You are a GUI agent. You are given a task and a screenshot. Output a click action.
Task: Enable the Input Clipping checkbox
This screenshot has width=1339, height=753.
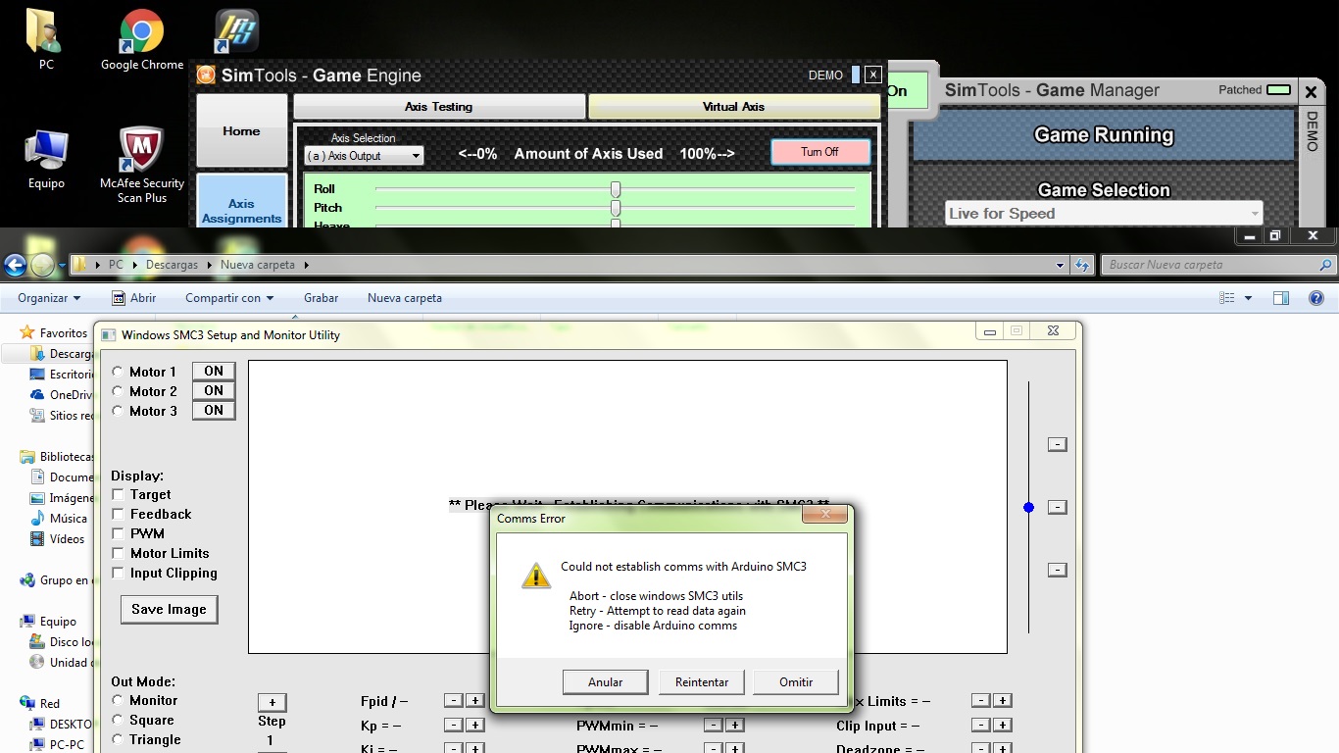(118, 573)
